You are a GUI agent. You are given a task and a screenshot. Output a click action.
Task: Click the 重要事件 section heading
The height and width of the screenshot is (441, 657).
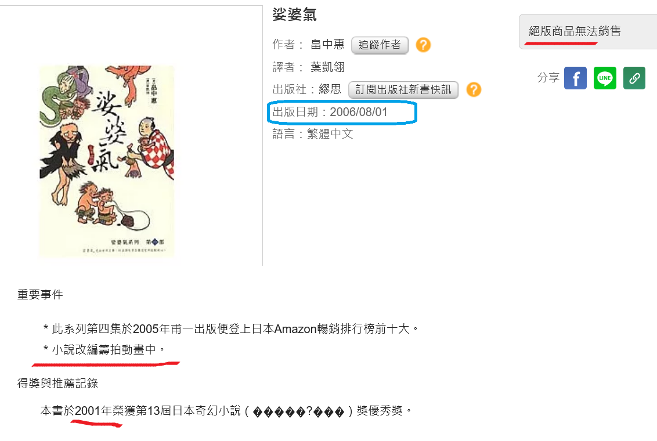click(40, 295)
